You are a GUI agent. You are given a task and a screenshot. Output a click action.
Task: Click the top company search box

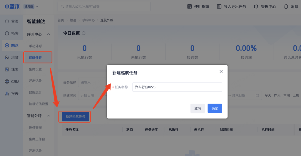click(x=104, y=6)
